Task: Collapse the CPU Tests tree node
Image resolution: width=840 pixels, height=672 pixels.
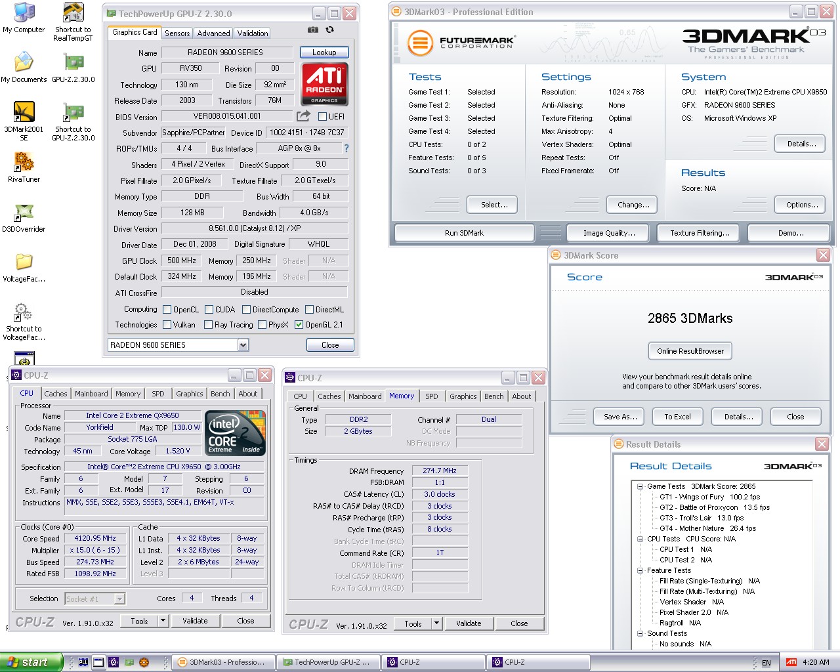Action: 640,539
